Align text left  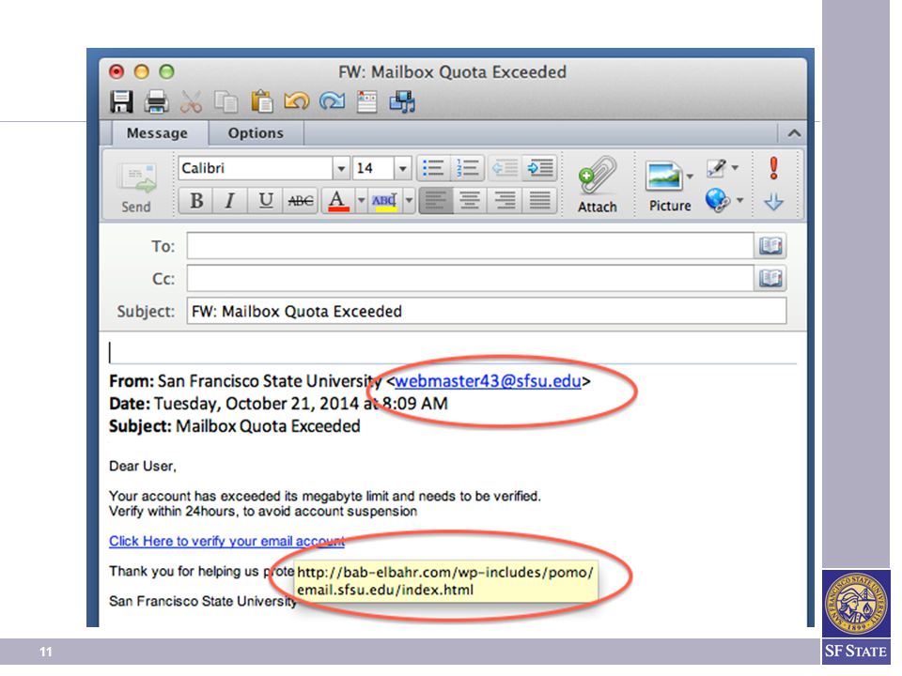[435, 201]
